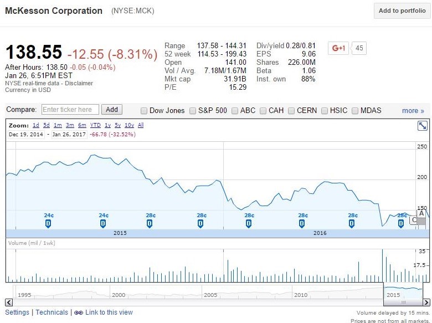
Task: Expand more comparison options
Action: [x=413, y=110]
